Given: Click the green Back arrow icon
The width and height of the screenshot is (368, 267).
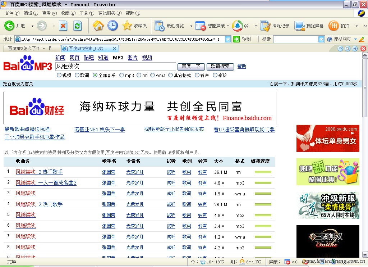Looking at the screenshot, I should [x=9, y=26].
